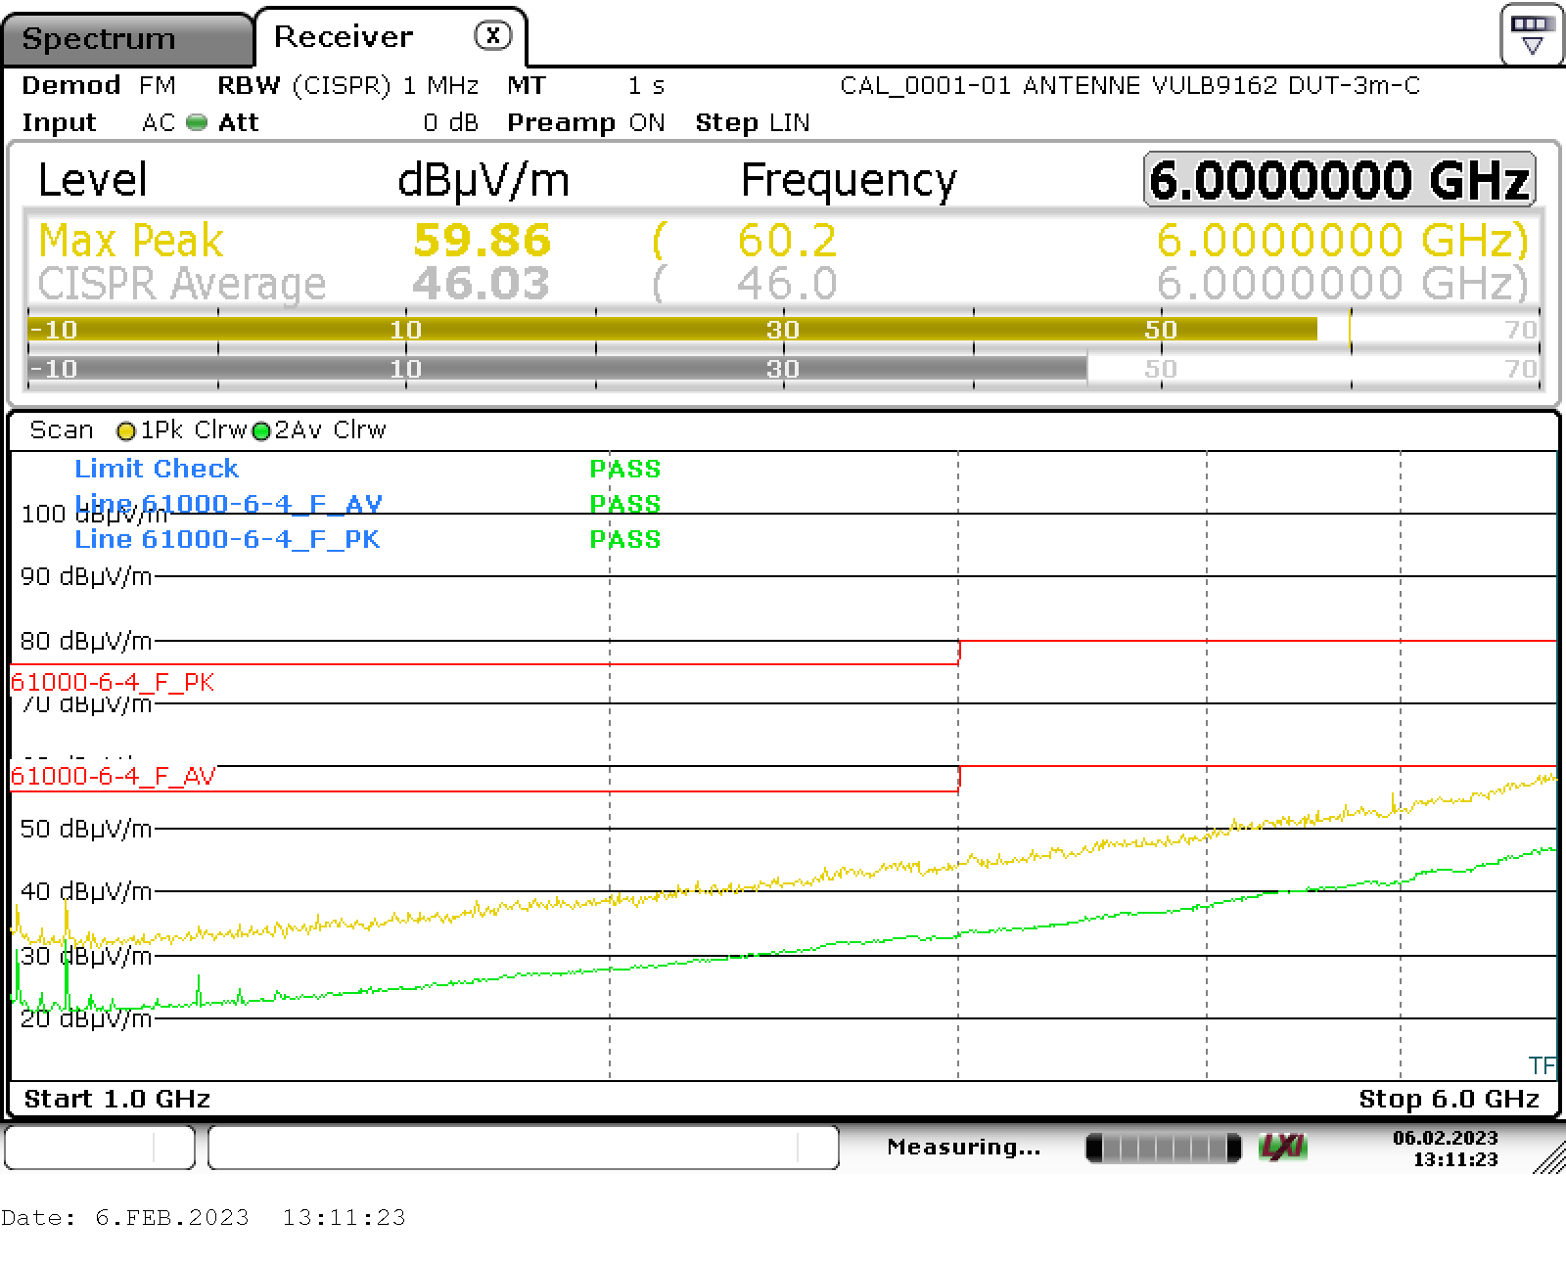Click the Start 1.0 GHz label
Image resolution: width=1566 pixels, height=1264 pixels.
[117, 1099]
